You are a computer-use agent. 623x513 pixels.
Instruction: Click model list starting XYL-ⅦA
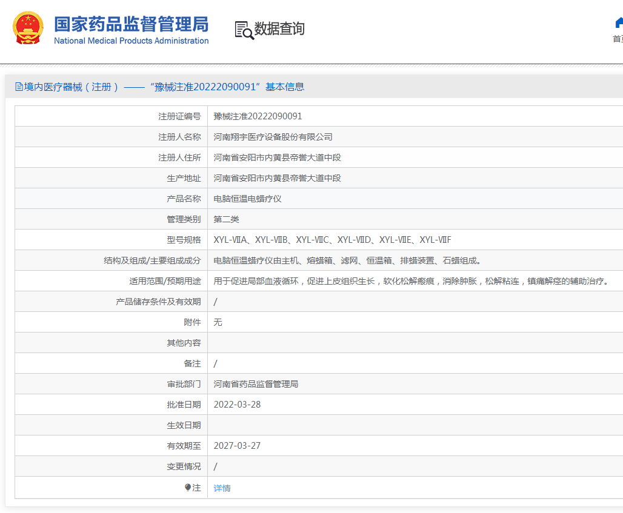(332, 240)
